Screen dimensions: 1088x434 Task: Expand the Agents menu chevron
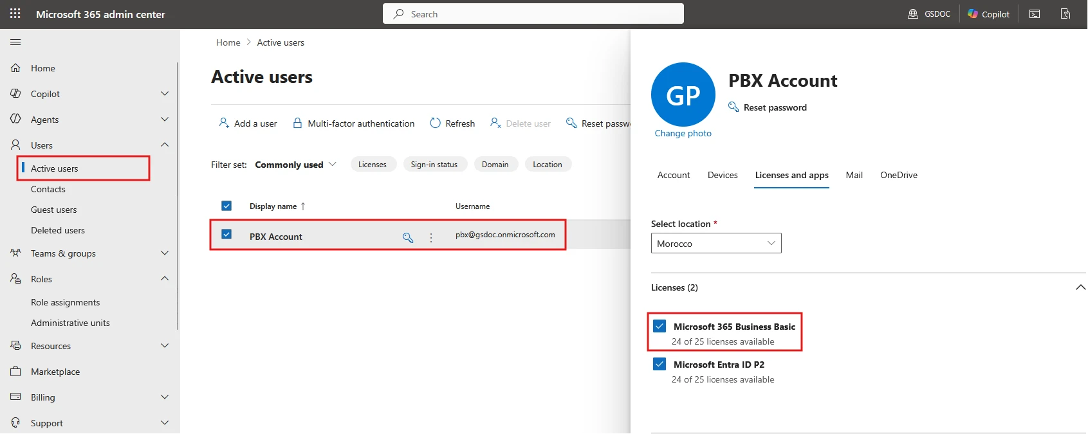tap(165, 119)
